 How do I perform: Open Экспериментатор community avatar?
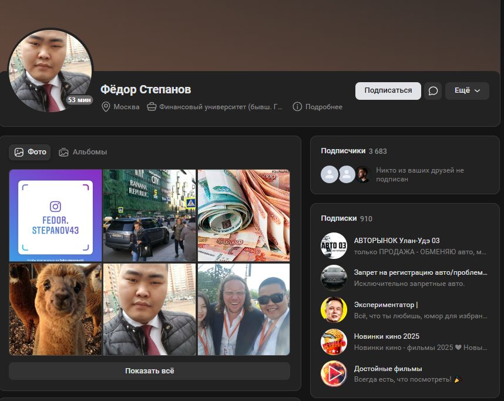[x=334, y=310]
